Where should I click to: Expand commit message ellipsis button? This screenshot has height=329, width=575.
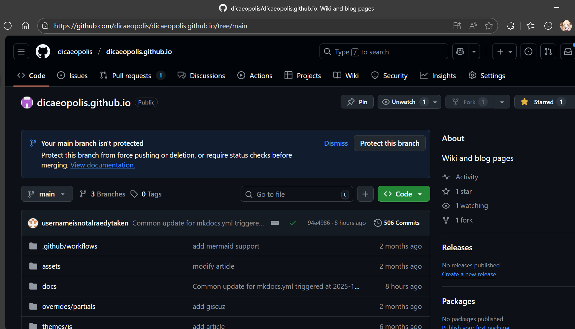point(275,223)
